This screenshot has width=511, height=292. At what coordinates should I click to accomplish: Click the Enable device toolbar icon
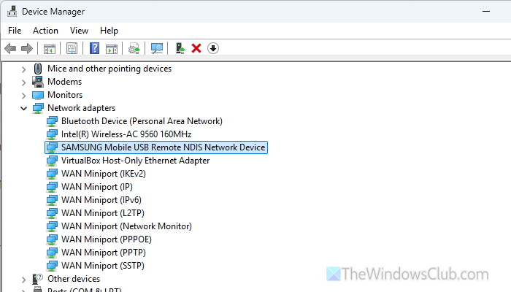coord(180,49)
